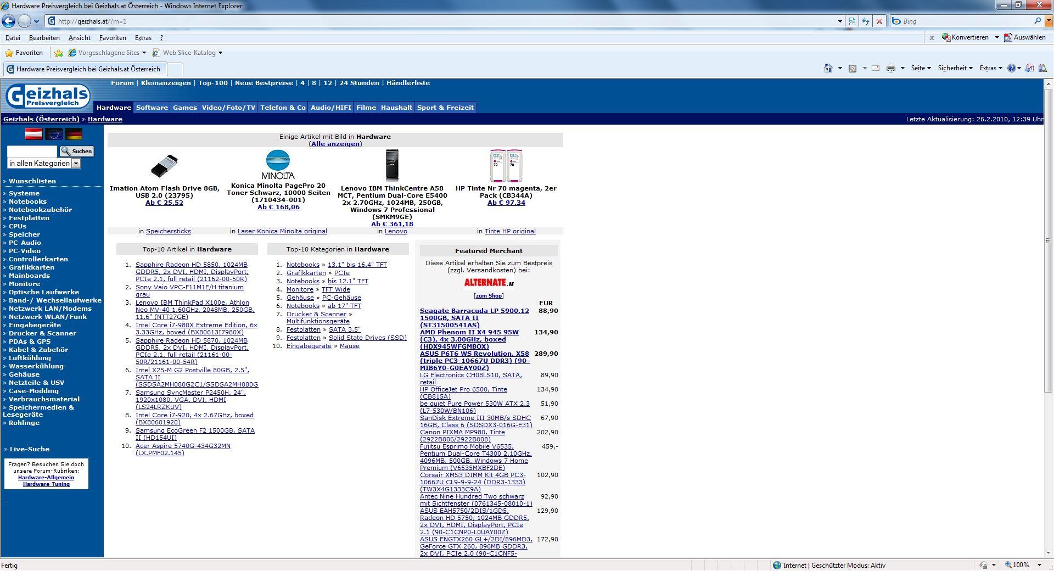1054x571 pixels.
Task: Click the HP Tinte Nr 70 magenta thumbnail
Action: (x=506, y=165)
